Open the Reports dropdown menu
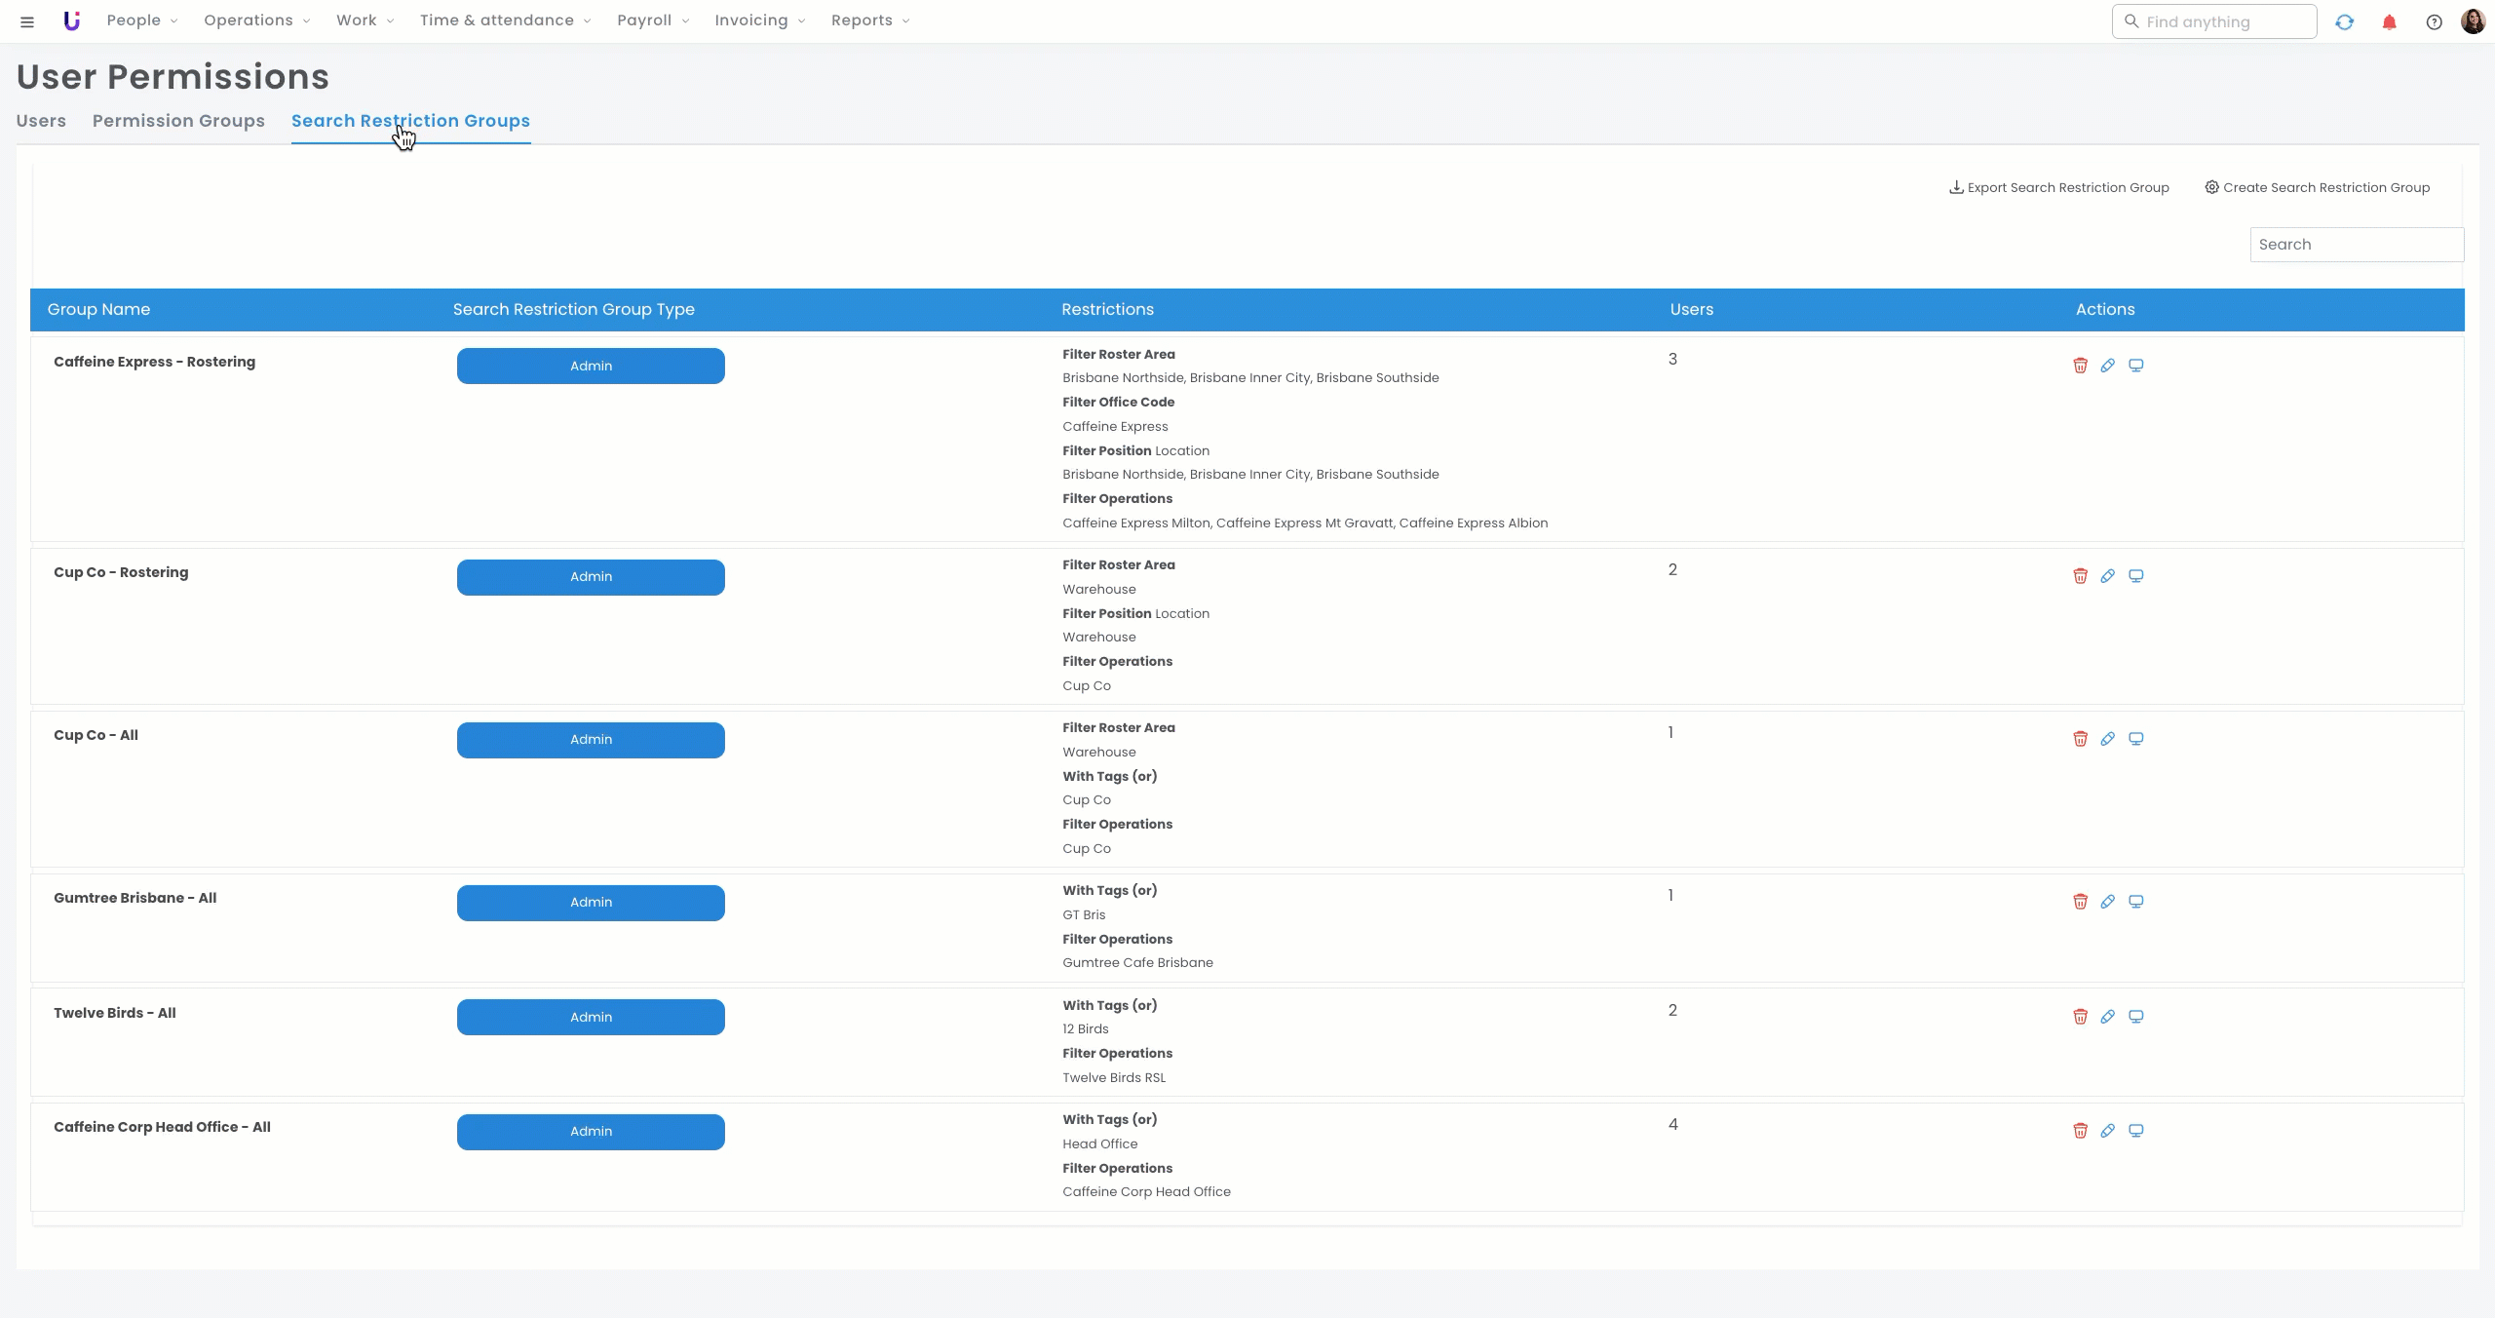This screenshot has height=1318, width=2495. tap(869, 20)
